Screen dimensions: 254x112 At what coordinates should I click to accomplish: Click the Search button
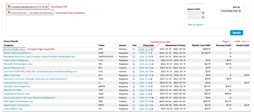(236, 33)
